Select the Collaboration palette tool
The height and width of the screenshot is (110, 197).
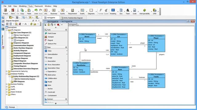(51, 78)
